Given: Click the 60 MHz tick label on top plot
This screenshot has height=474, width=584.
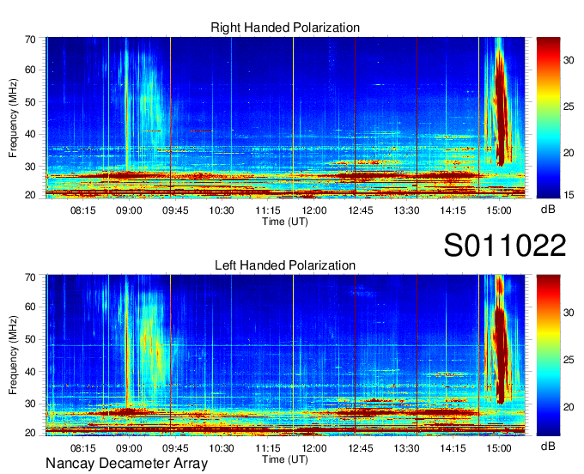Looking at the screenshot, I should pos(30,70).
